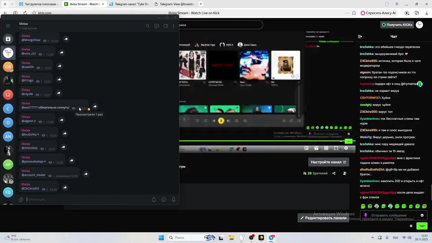Screen dimensions: 432x243
Task: Open the blue AN chat avatar
Action: tap(8, 137)
